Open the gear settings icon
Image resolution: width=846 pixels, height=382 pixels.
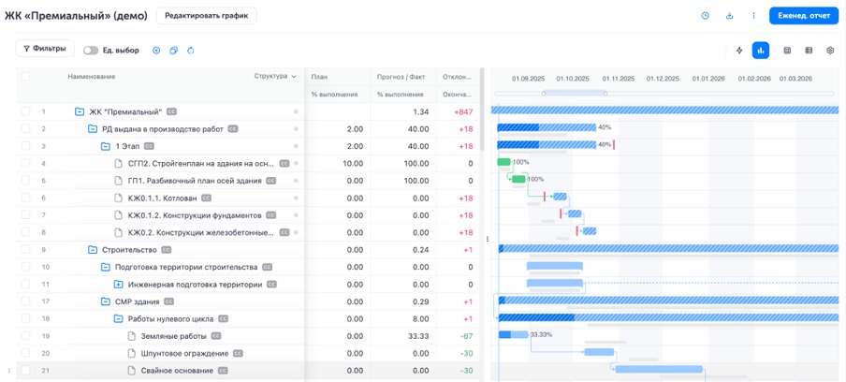click(x=830, y=51)
